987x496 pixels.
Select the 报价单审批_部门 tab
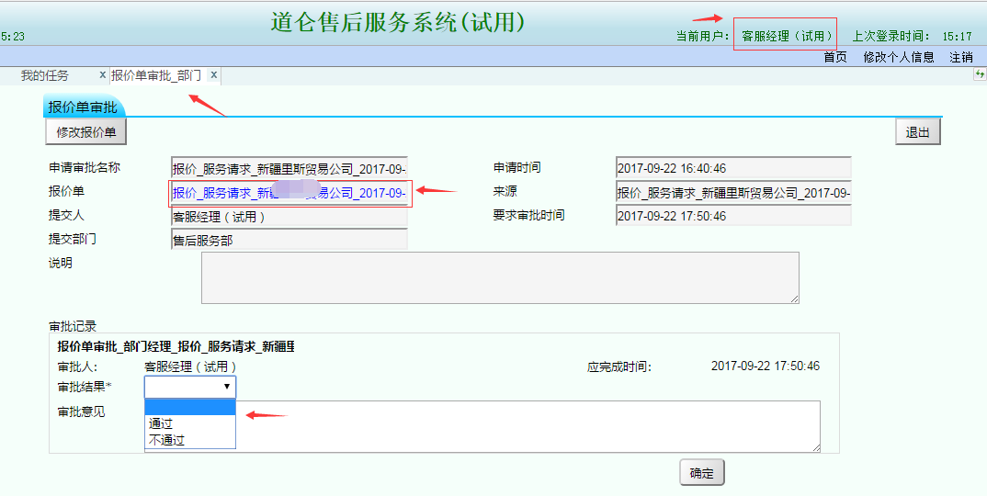click(x=156, y=75)
